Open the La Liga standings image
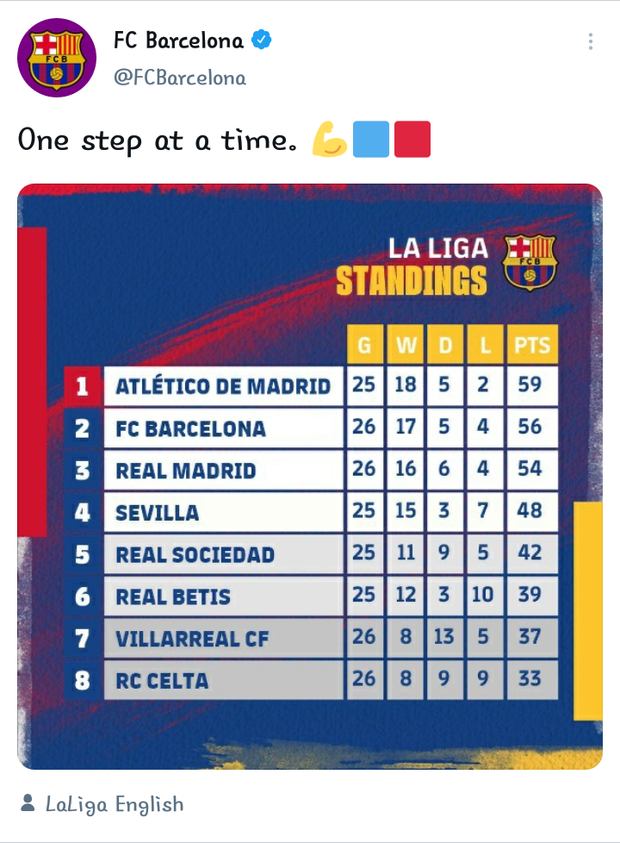620x843 pixels. click(x=310, y=477)
